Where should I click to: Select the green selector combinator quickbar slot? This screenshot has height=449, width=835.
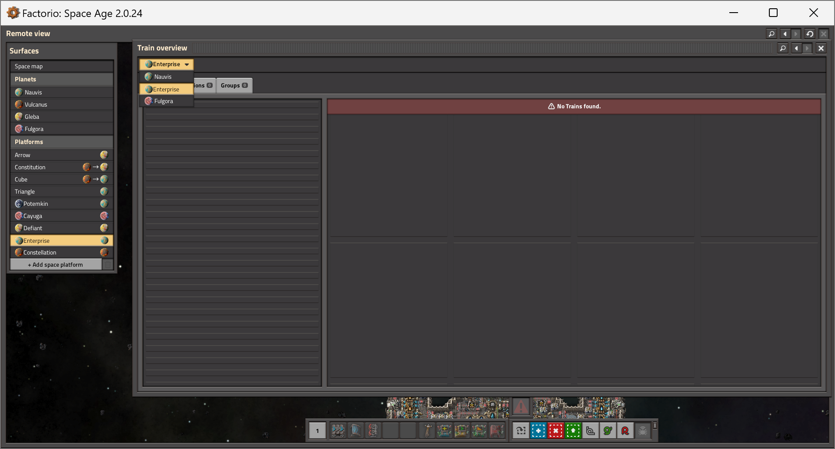(x=479, y=431)
